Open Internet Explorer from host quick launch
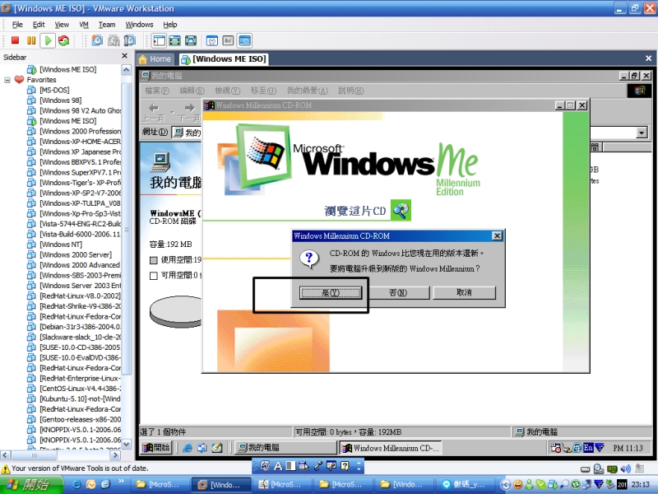Image resolution: width=658 pixels, height=494 pixels. pyautogui.click(x=77, y=484)
